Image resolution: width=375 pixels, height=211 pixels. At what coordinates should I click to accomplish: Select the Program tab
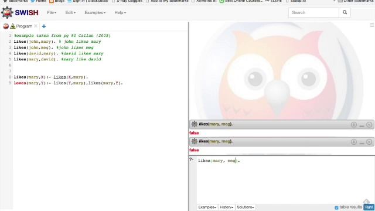click(24, 26)
